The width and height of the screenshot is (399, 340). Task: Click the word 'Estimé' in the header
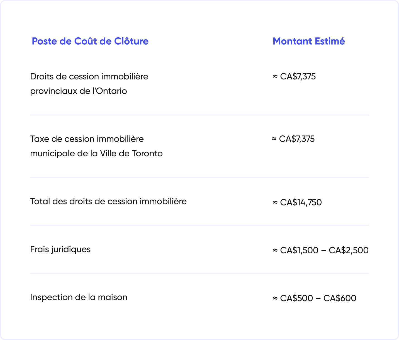[x=330, y=41]
